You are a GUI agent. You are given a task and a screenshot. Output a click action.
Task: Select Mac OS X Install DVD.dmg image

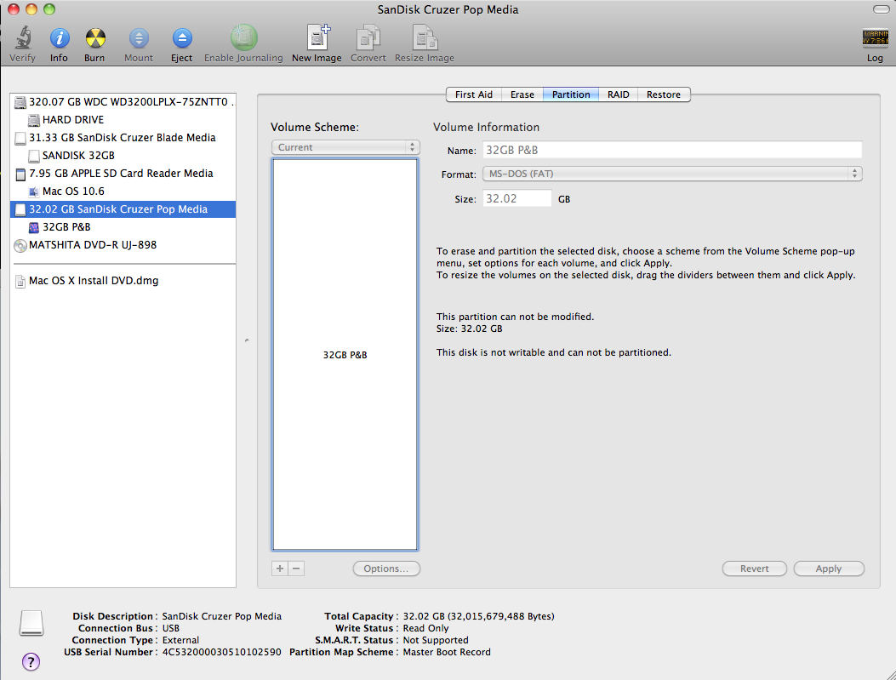(123, 281)
